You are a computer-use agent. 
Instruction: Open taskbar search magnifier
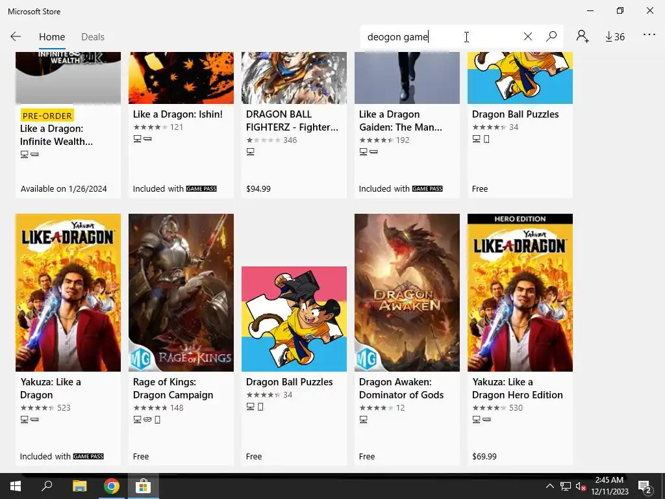(x=47, y=486)
